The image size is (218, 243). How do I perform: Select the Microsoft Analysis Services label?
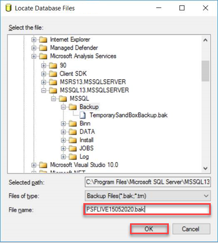tap(83, 56)
